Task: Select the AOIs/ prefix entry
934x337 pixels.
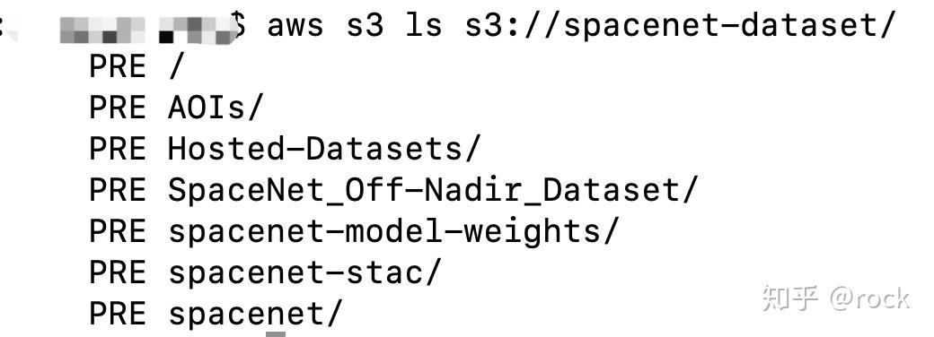Action: pos(215,108)
